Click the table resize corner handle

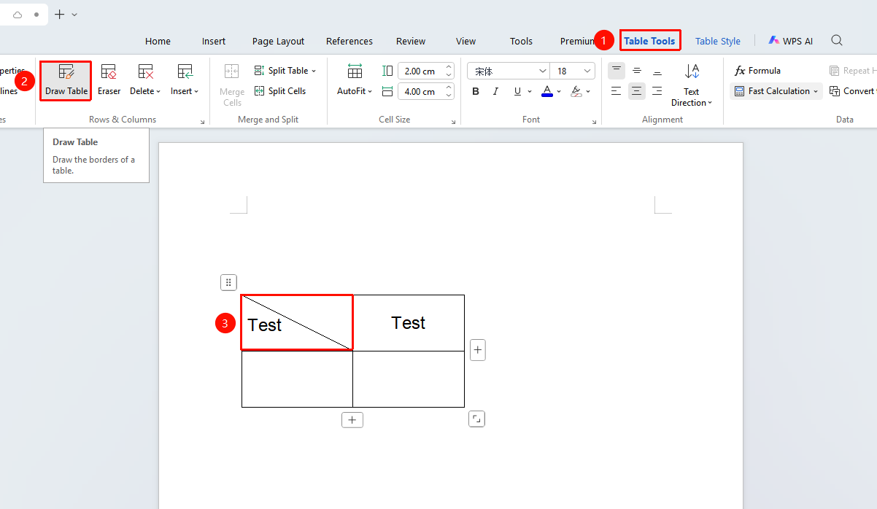(x=476, y=419)
